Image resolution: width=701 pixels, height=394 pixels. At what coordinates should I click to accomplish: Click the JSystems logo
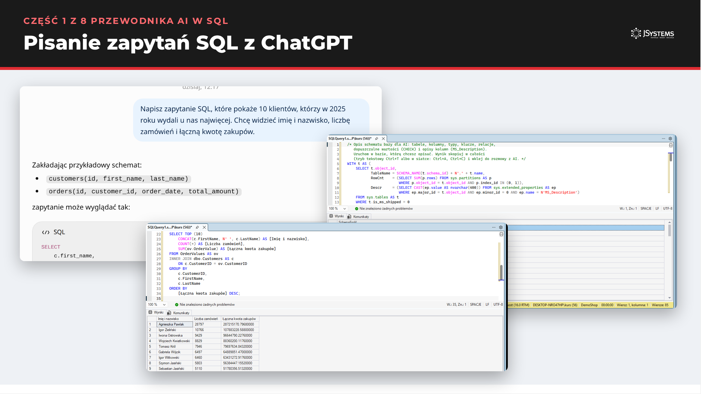pos(653,34)
